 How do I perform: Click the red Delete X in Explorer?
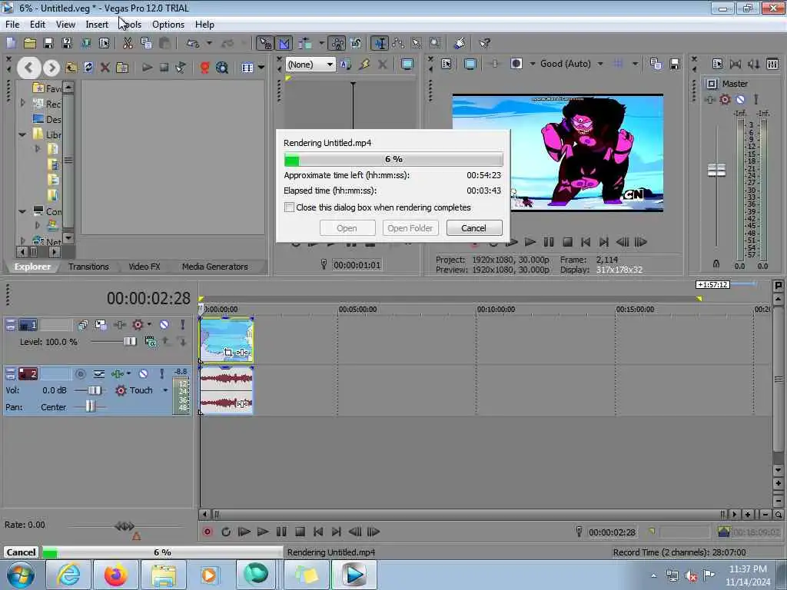[105, 68]
